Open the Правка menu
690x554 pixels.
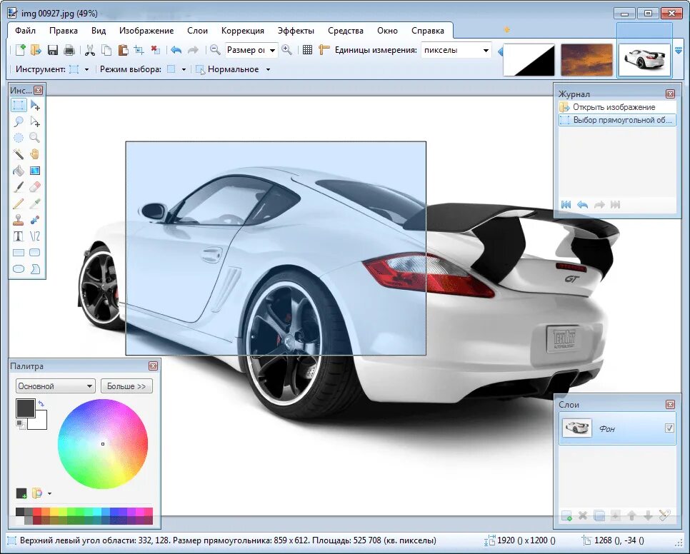tap(64, 31)
